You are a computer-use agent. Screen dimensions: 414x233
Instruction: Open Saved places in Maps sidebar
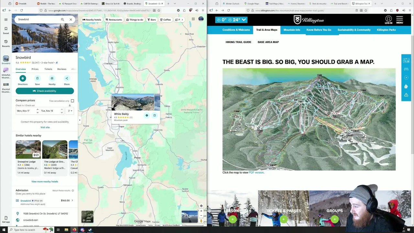6,31
